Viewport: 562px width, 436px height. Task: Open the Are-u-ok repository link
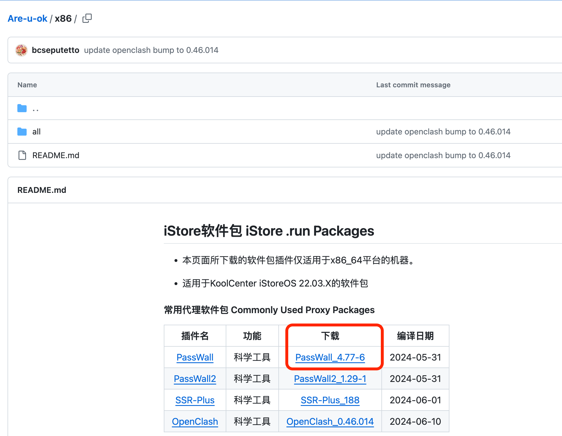27,19
